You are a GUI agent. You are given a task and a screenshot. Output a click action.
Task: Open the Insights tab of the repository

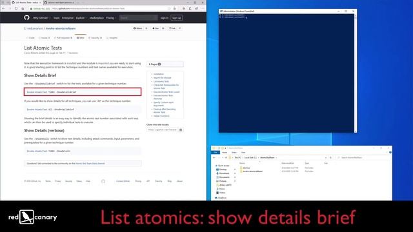[112, 38]
